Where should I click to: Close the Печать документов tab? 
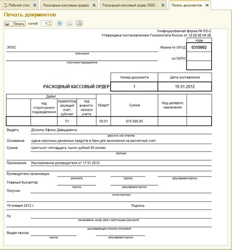[207, 5]
